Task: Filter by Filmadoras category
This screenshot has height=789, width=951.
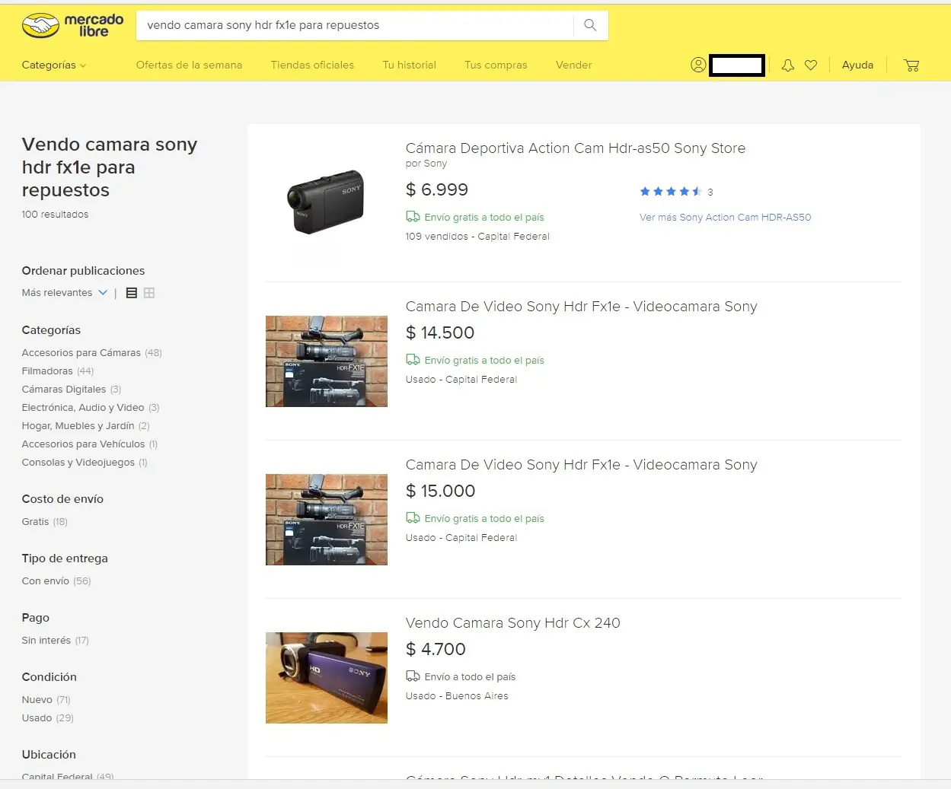Action: pos(58,371)
